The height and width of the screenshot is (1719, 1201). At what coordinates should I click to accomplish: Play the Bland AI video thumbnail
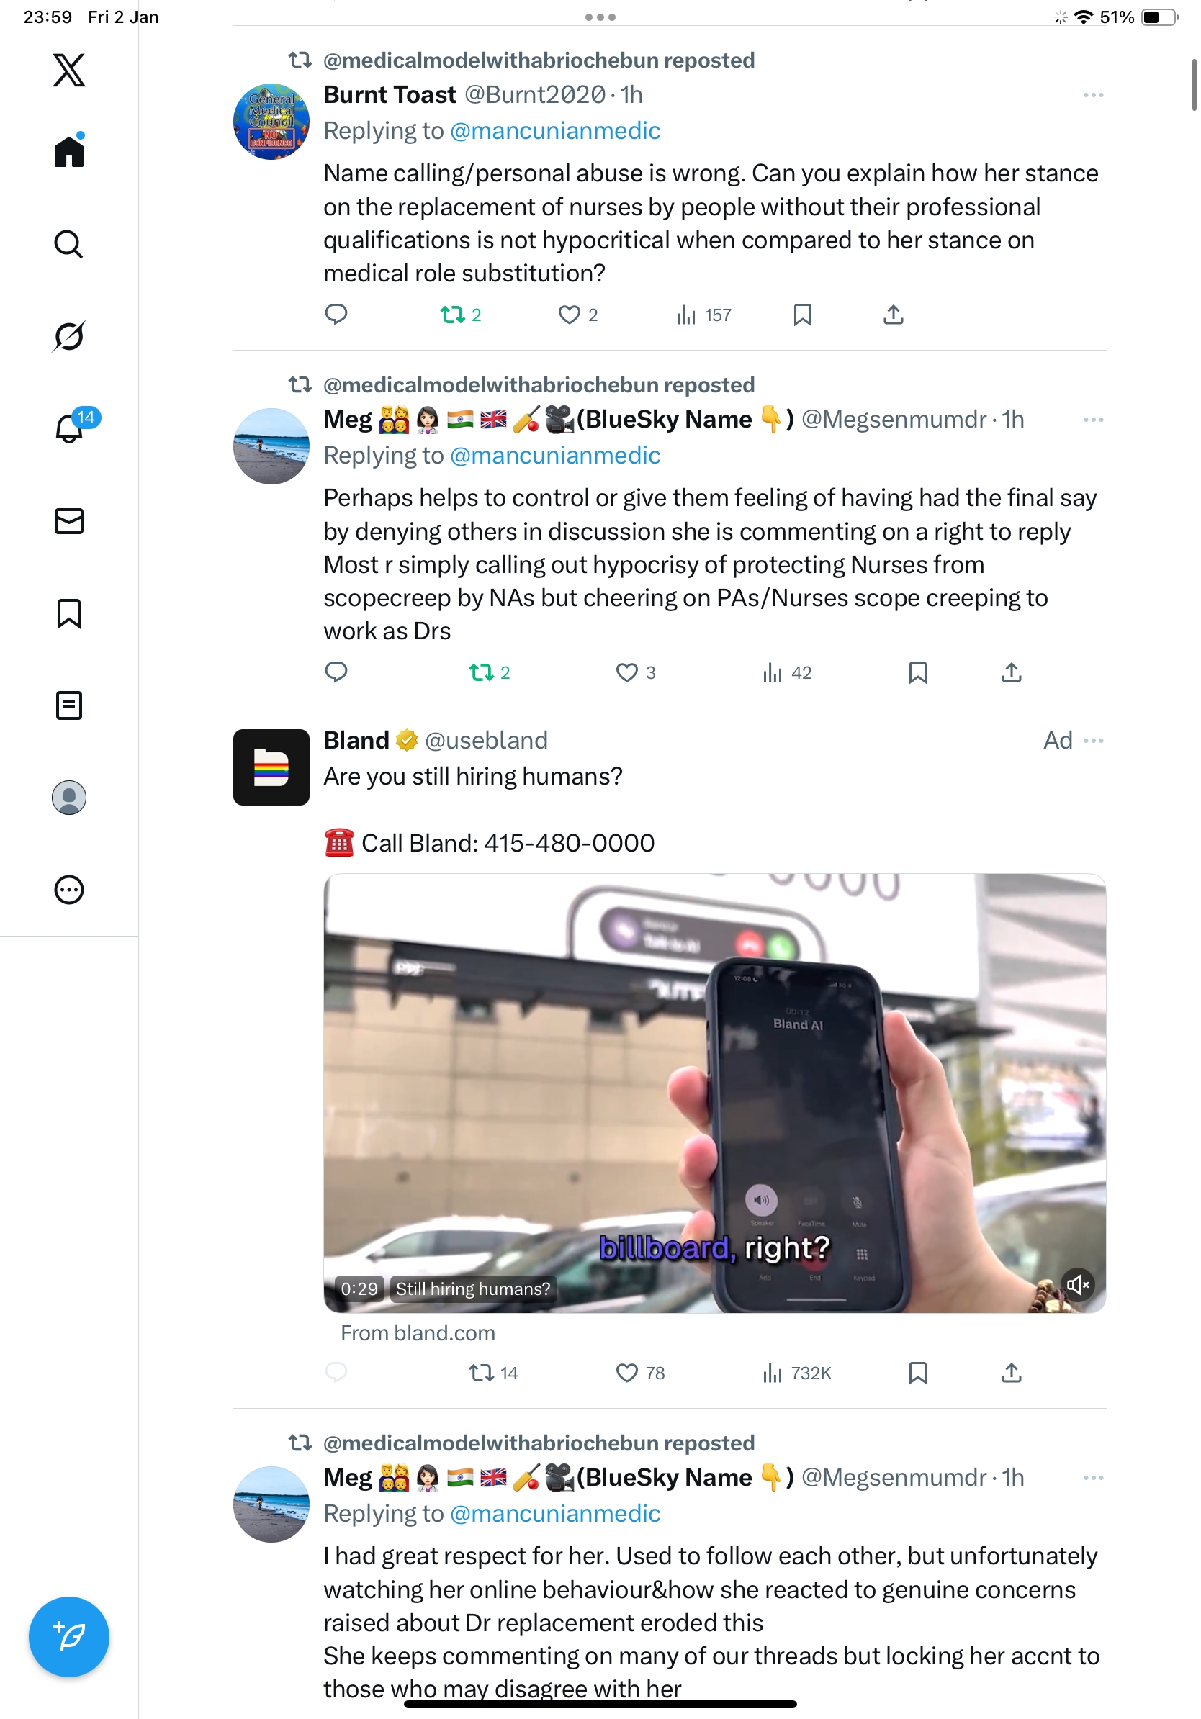click(714, 1093)
